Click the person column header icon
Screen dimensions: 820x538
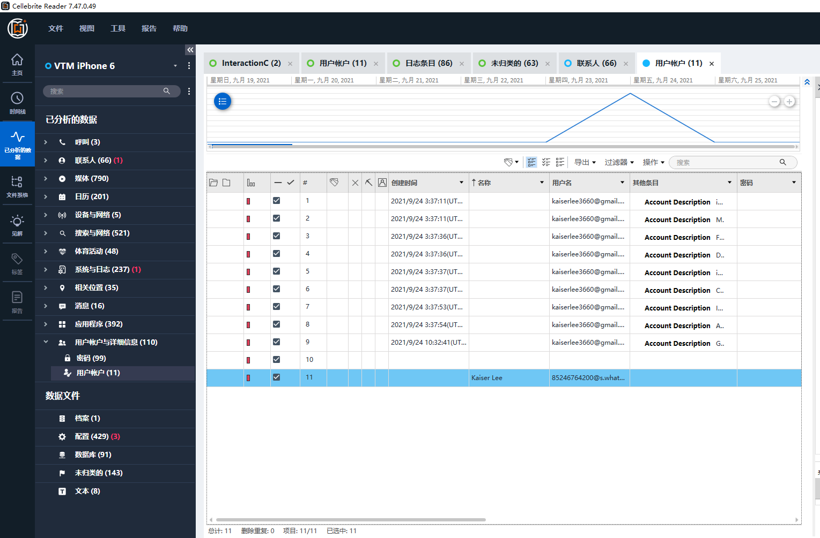click(x=382, y=183)
